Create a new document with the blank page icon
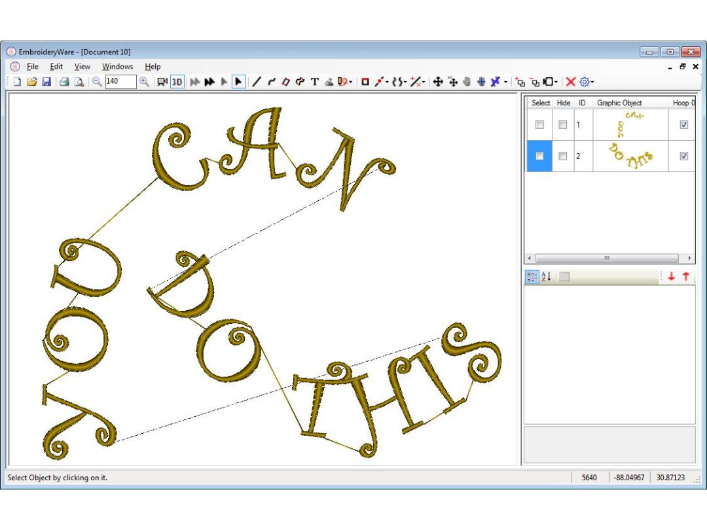 [x=17, y=82]
